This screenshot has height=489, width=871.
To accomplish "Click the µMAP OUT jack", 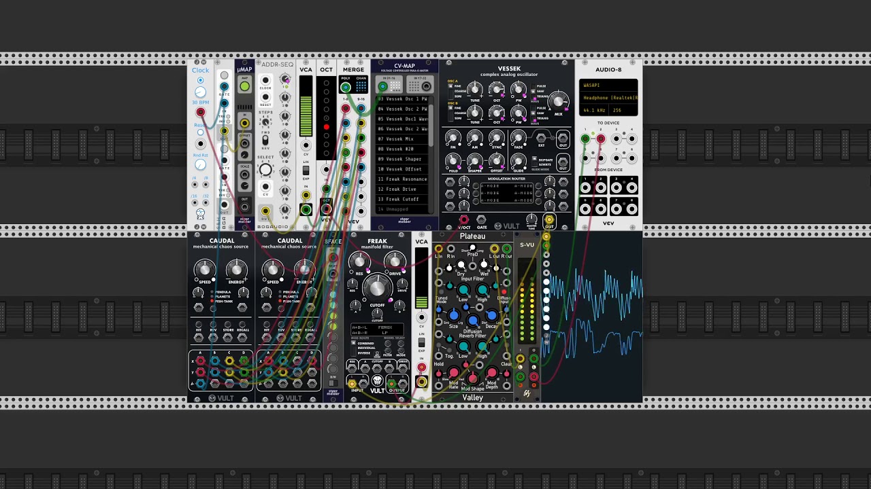I will pyautogui.click(x=244, y=208).
